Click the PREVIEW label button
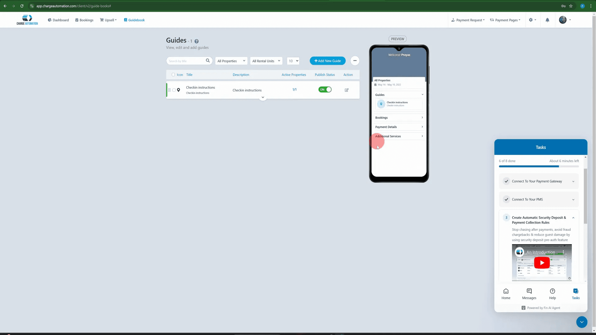 (x=398, y=39)
